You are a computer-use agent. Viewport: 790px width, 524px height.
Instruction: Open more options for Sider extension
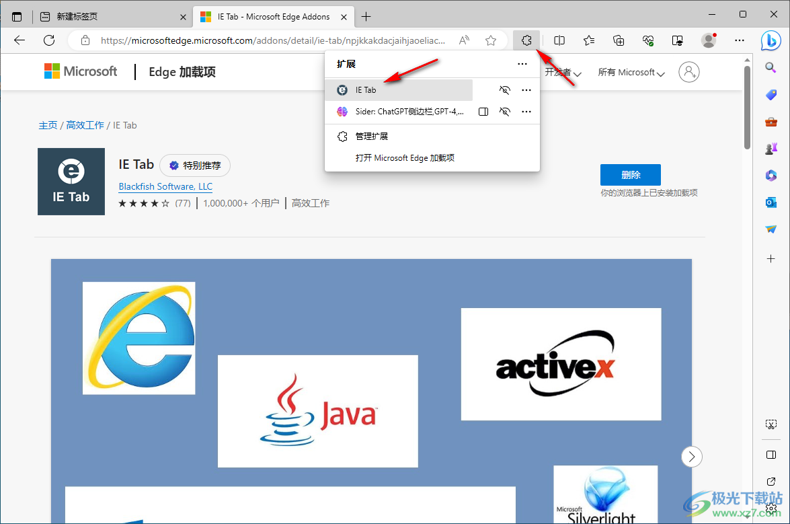pos(526,112)
